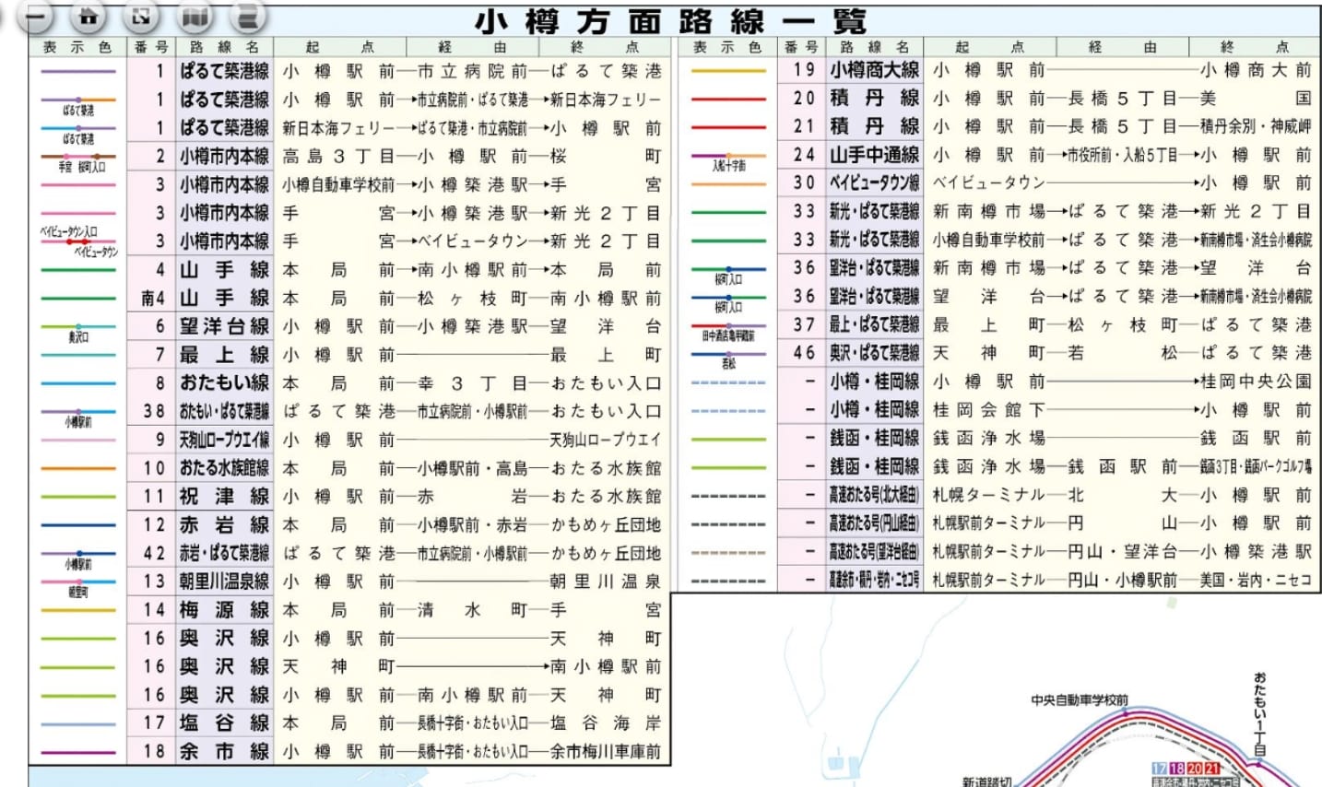Select route name 'ベイビュータウン線' for number 30
Image resolution: width=1322 pixels, height=787 pixels.
click(x=874, y=182)
